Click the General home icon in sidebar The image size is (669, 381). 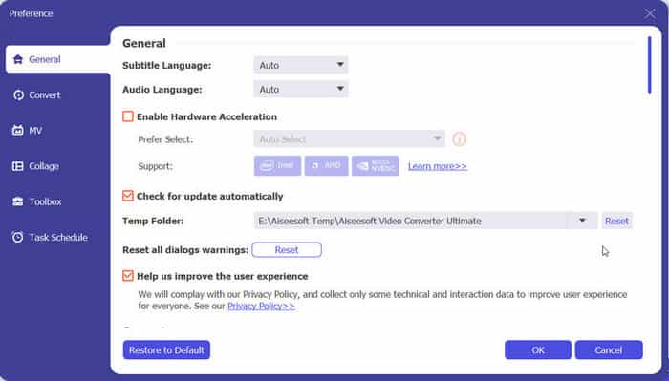18,59
